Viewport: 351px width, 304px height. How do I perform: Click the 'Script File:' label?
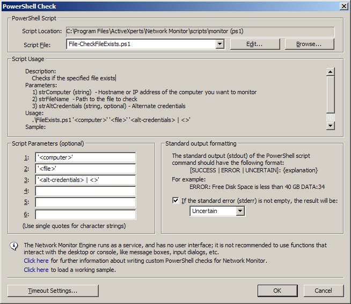(x=37, y=45)
